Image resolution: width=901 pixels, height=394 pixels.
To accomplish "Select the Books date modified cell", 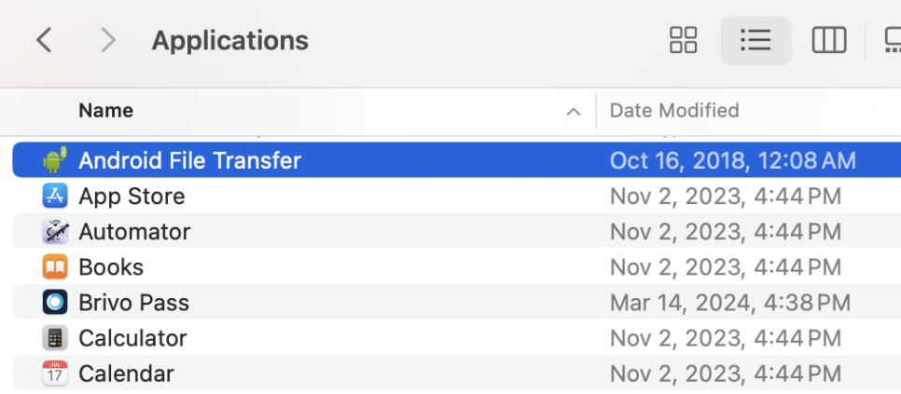I will [725, 266].
